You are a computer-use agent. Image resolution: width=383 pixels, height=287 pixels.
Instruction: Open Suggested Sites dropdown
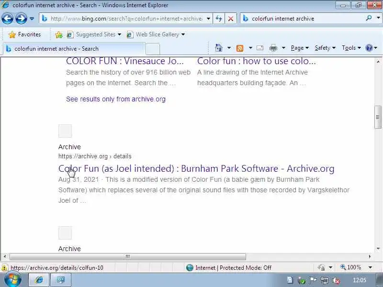tap(94, 34)
